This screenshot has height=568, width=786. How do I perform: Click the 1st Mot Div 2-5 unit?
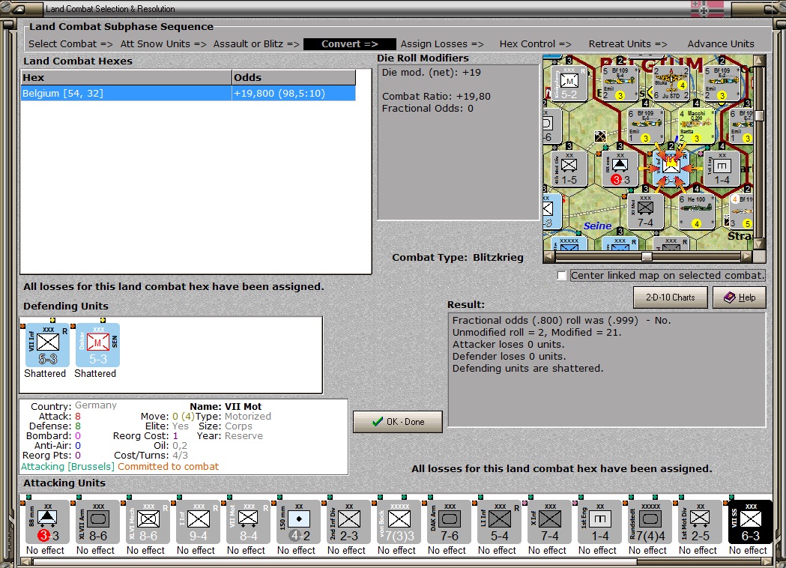[701, 522]
